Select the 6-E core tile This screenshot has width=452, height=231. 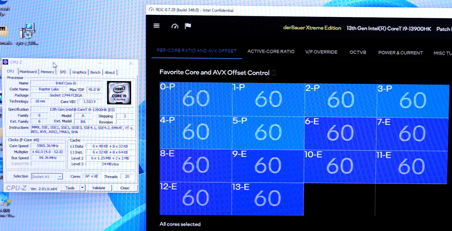click(x=340, y=133)
